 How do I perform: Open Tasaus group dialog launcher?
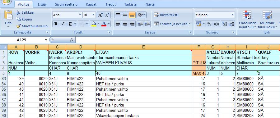[x=190, y=32]
